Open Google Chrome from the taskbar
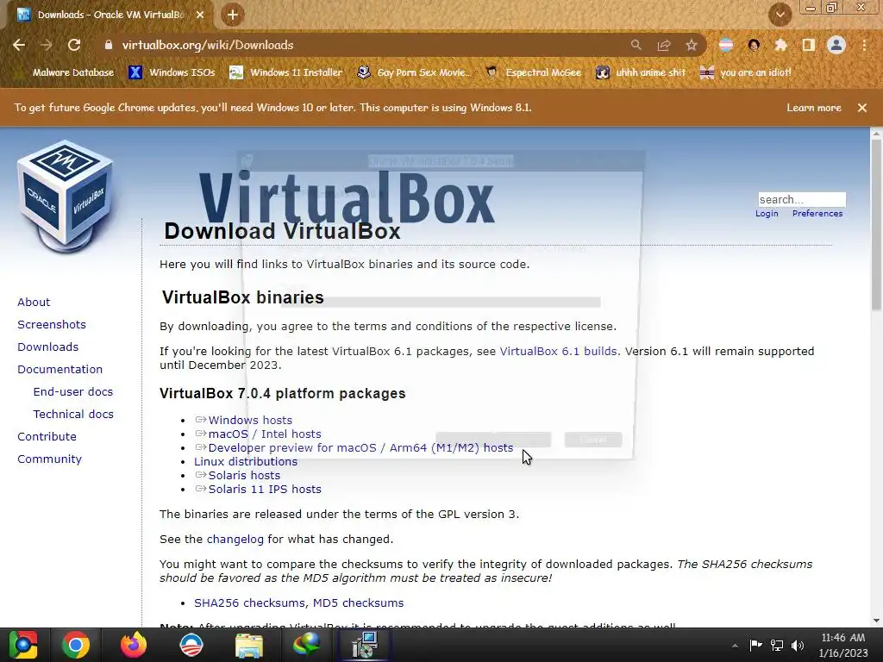Viewport: 883px width, 662px height. pos(76,645)
